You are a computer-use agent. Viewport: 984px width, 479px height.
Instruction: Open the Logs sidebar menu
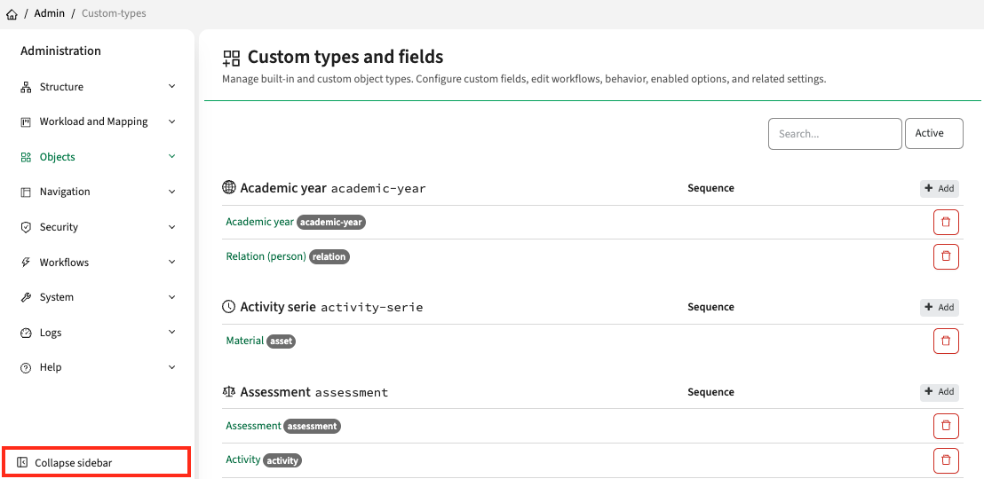point(51,333)
